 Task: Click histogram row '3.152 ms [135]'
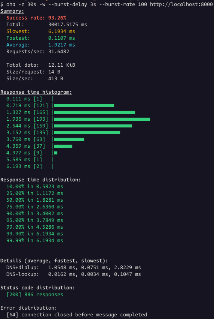(x=63, y=132)
